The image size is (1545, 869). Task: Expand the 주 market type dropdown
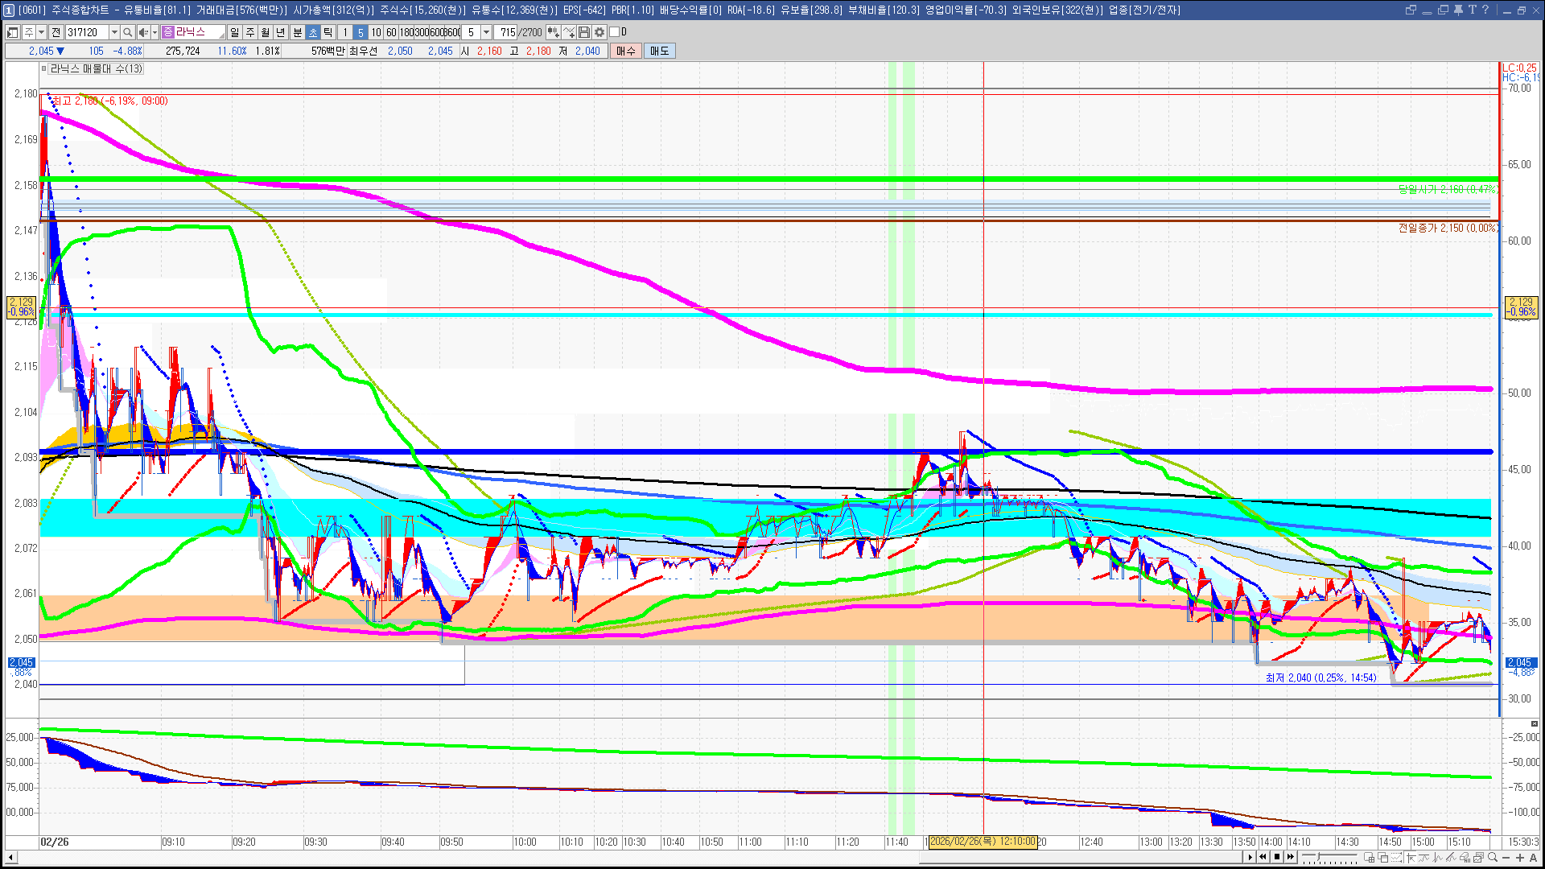click(x=41, y=32)
